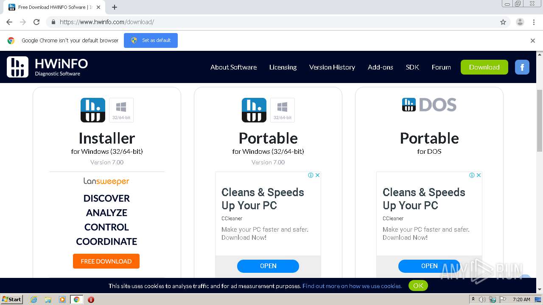
Task: Open the Windows Start menu
Action: pyautogui.click(x=12, y=299)
